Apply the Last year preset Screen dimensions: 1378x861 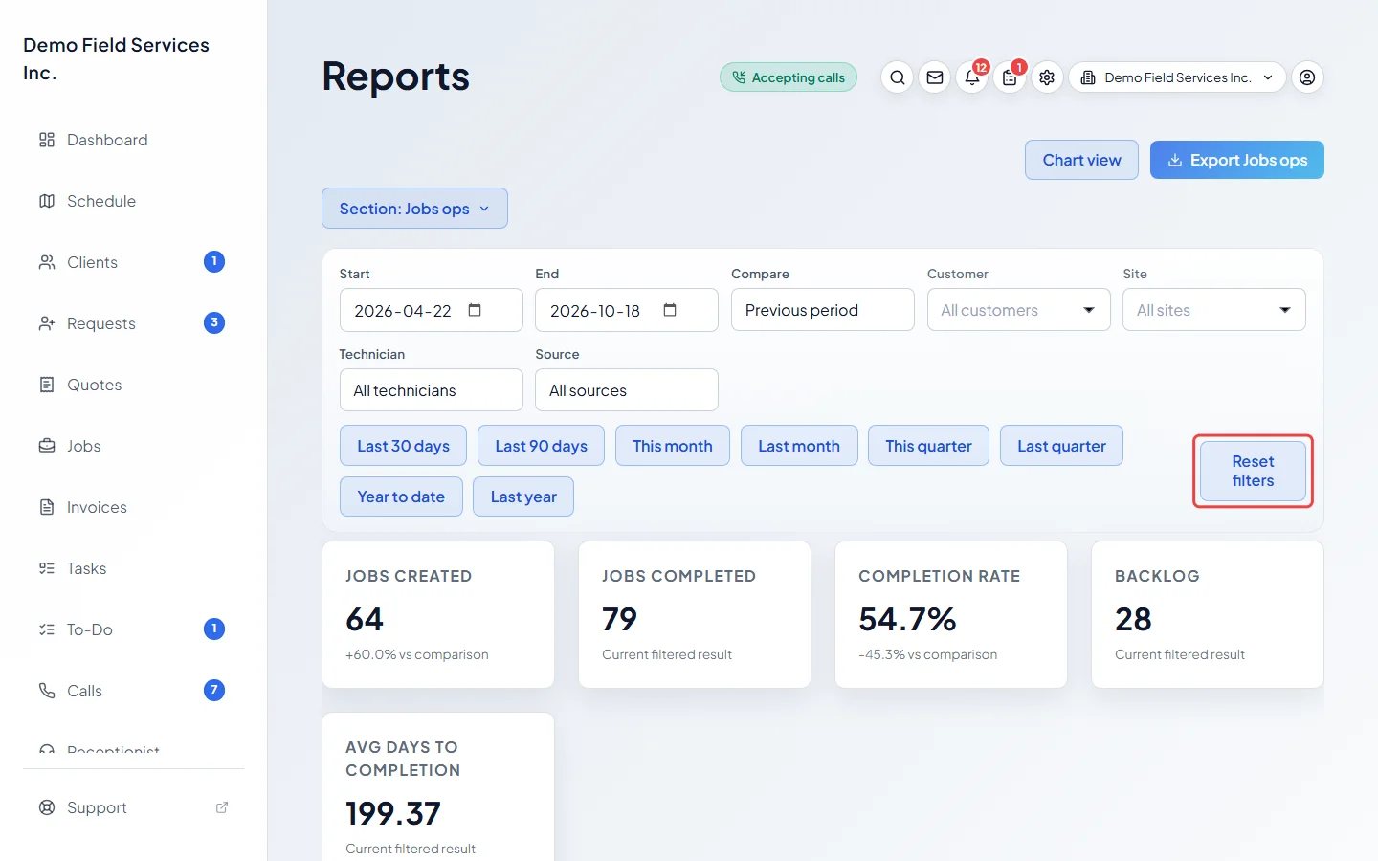pyautogui.click(x=523, y=497)
